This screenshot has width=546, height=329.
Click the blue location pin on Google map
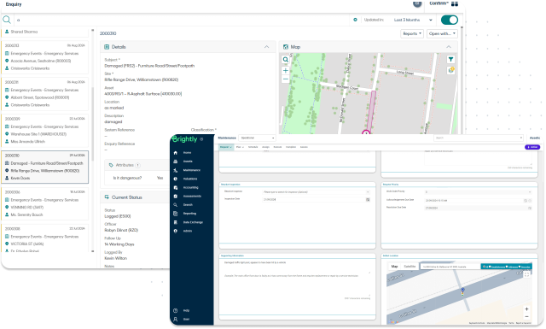click(462, 291)
